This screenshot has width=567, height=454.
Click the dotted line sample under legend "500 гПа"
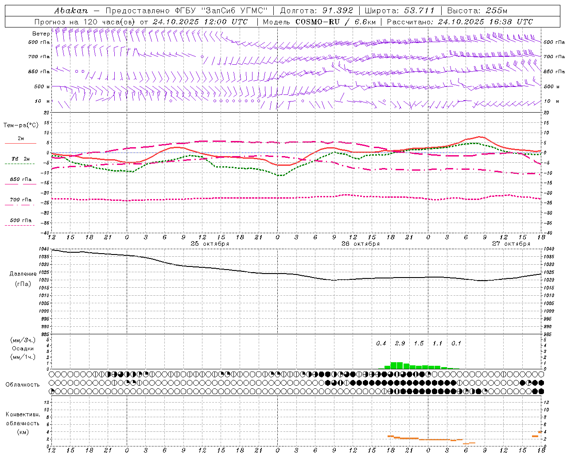(19, 225)
